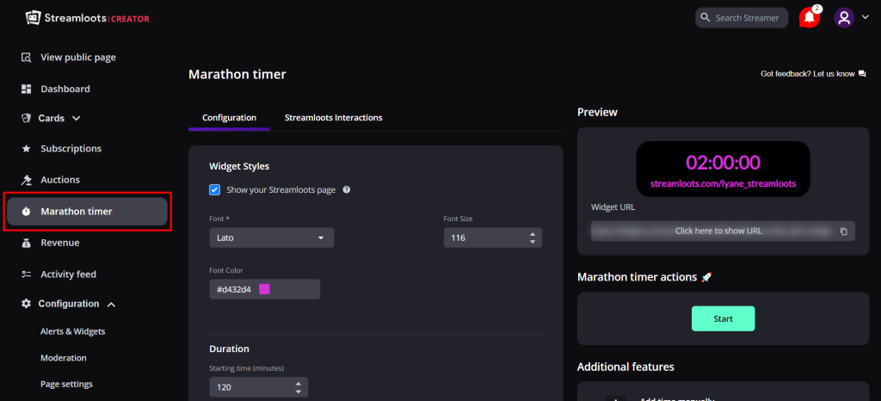
Task: Click the help question mark icon
Action: point(346,190)
